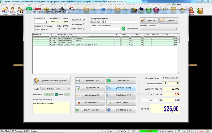Viewport: 212px width, 133px height.
Task: Open the FINANCEIRO menu
Action: (120, 5)
